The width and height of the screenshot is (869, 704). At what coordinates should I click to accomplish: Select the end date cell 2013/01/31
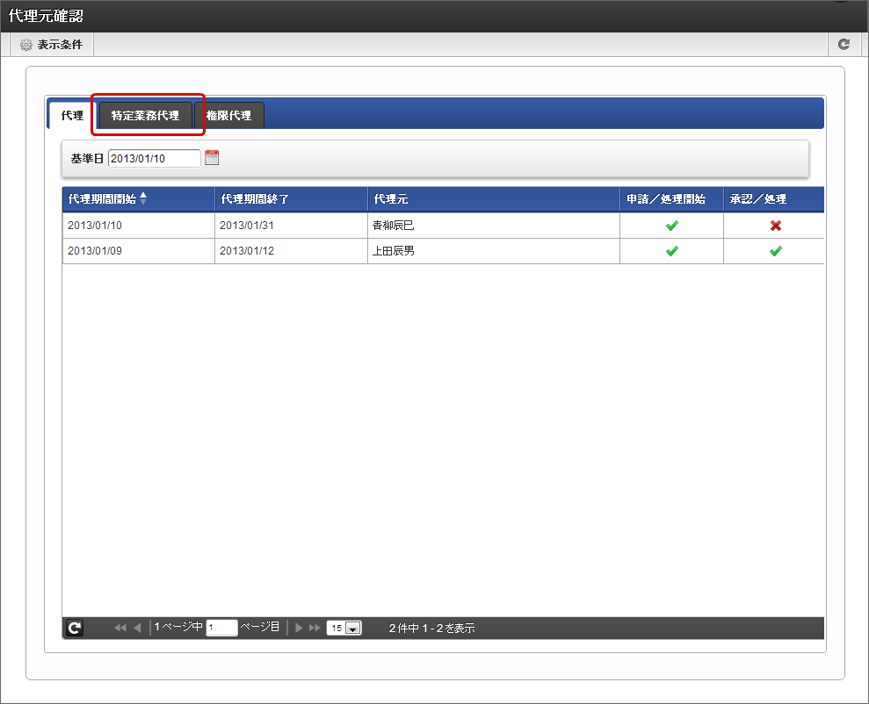292,226
